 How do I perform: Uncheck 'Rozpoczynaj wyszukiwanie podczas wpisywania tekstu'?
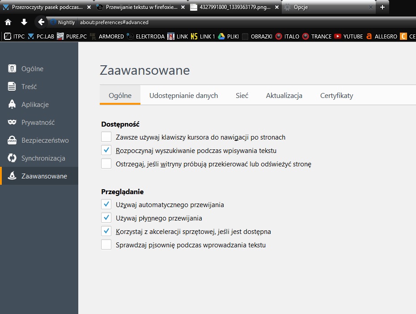pos(106,150)
